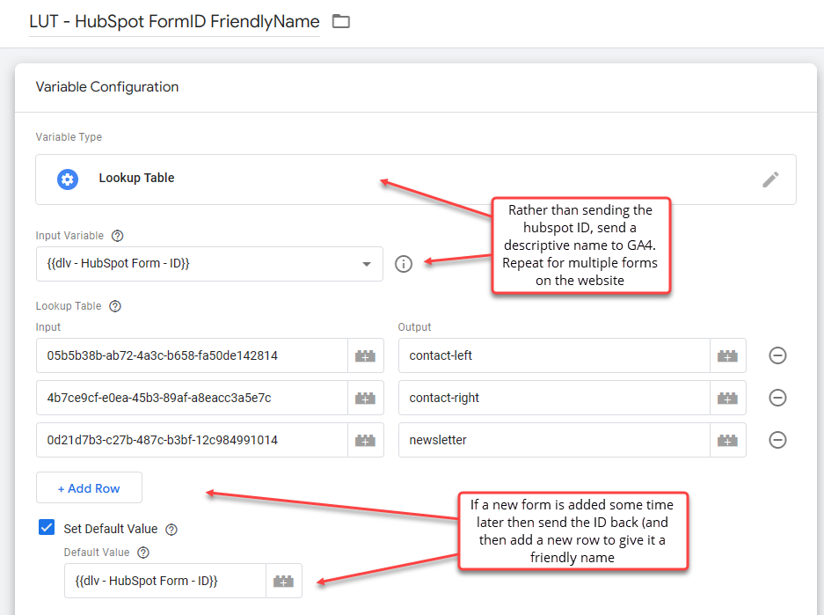Viewport: 824px width, 615px height.
Task: Click the variable picker icon in contact-left output row
Action: (728, 355)
